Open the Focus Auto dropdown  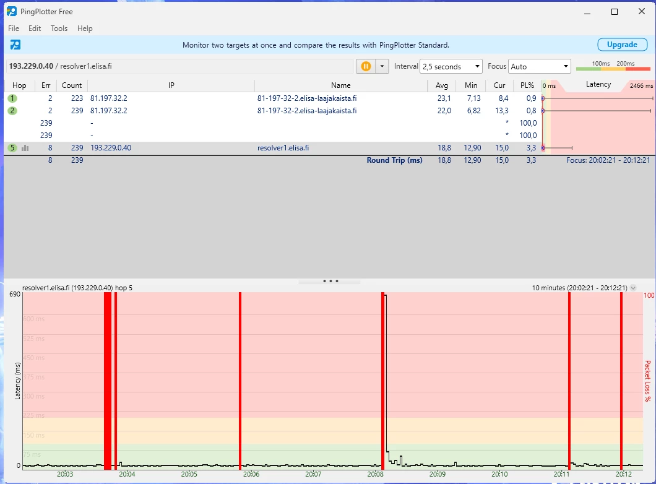[x=539, y=66]
